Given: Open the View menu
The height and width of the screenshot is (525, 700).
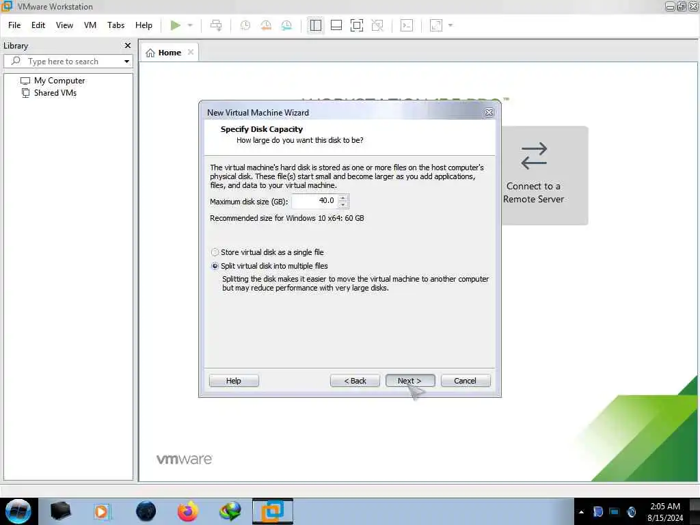Looking at the screenshot, I should click(64, 25).
